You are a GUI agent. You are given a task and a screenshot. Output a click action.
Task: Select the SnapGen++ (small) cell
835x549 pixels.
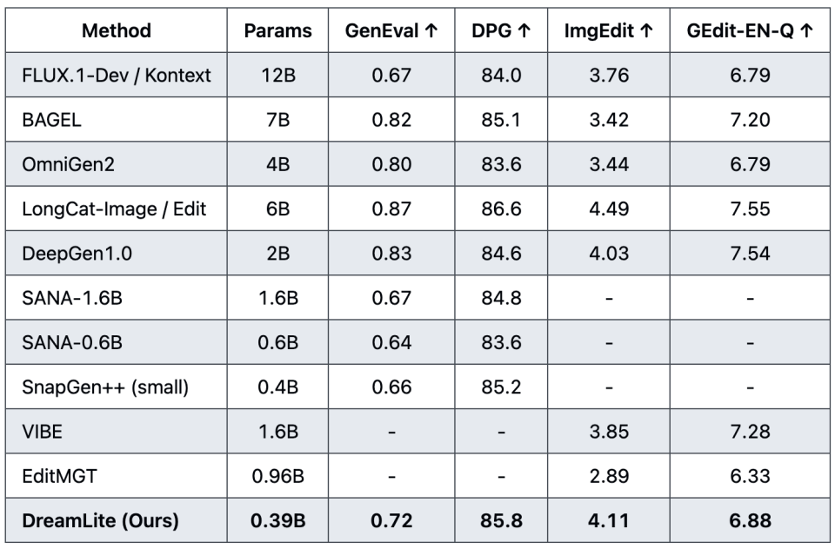click(x=116, y=387)
